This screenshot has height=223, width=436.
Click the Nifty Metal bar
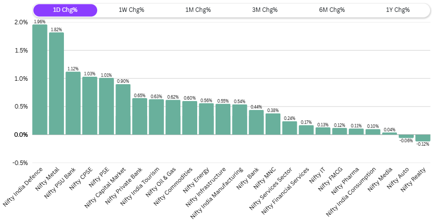pyautogui.click(x=56, y=83)
